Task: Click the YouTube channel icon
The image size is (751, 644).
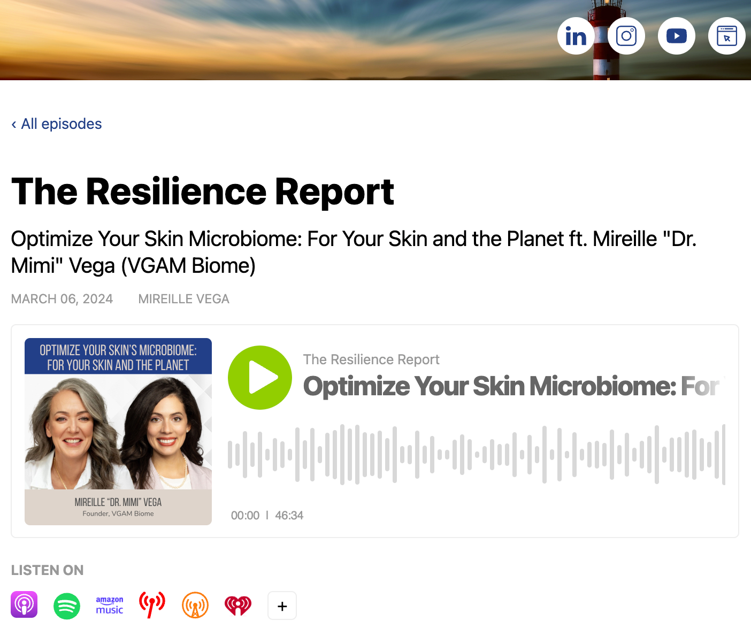Action: (676, 36)
